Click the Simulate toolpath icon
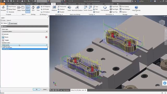The image size is (167, 94). pos(3,8)
